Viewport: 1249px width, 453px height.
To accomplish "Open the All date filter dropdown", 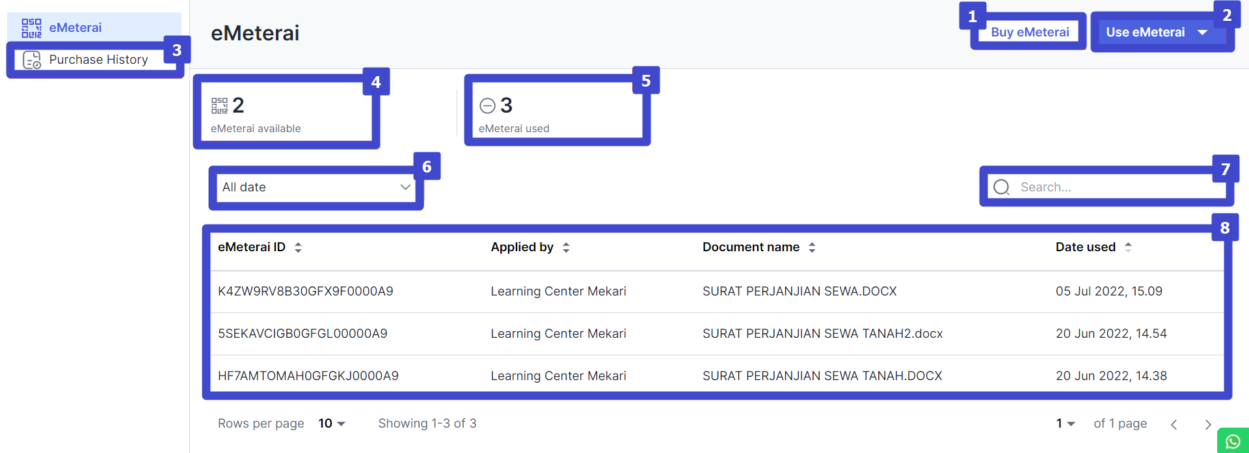I will pos(316,187).
